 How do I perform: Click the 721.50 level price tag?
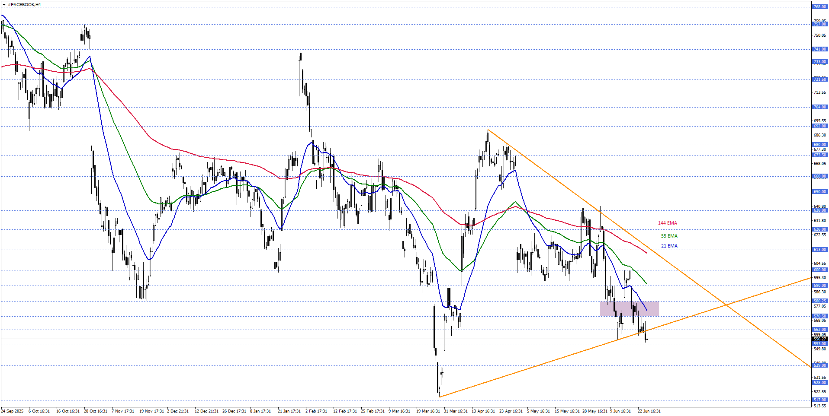pos(820,79)
